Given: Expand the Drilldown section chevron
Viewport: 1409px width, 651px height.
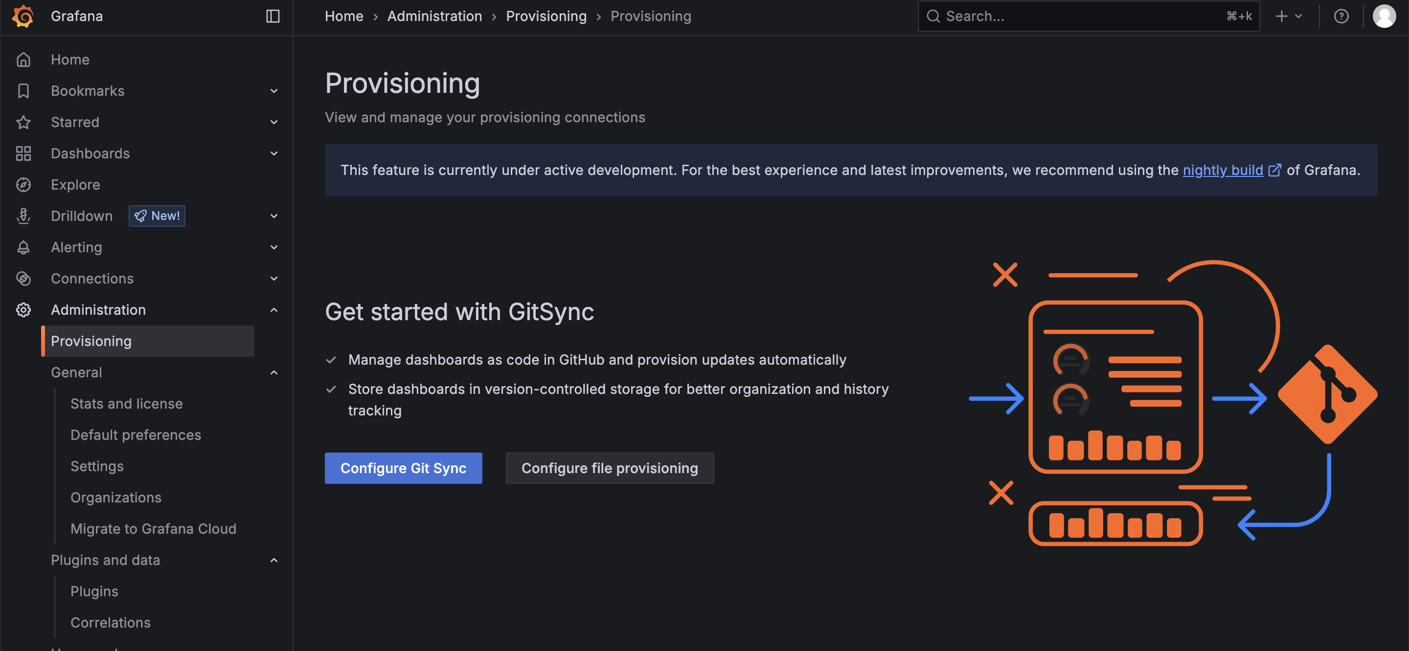Looking at the screenshot, I should tap(274, 216).
